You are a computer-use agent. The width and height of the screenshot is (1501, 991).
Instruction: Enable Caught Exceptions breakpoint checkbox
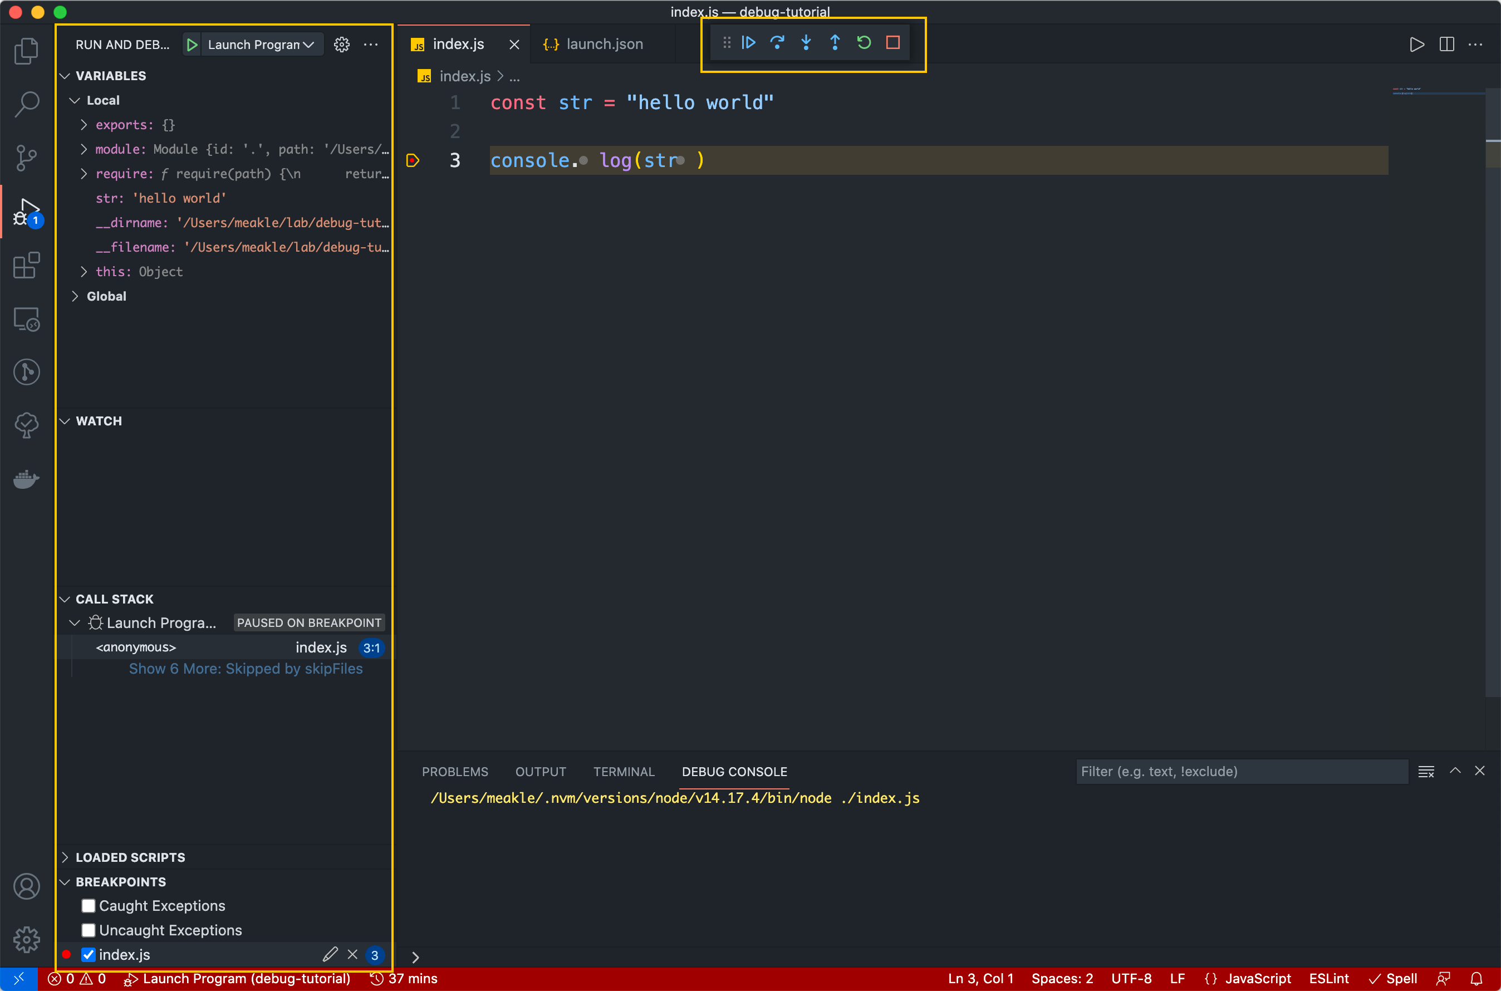pos(89,906)
